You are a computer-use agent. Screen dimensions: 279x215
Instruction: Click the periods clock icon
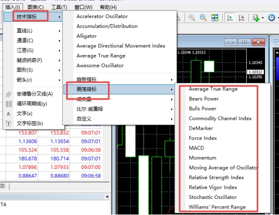click(x=271, y=18)
